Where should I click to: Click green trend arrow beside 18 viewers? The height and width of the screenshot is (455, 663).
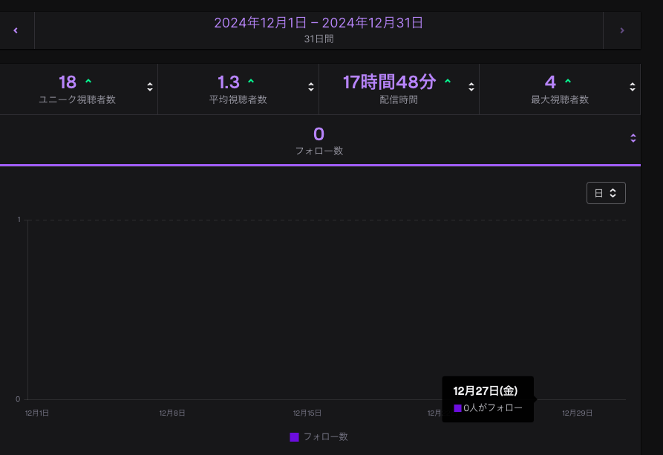[88, 82]
